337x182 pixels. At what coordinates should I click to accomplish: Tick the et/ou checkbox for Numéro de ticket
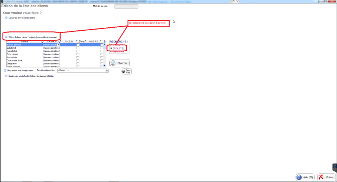click(78, 45)
